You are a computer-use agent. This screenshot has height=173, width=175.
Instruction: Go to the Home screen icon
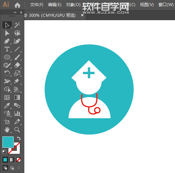pos(17,5)
